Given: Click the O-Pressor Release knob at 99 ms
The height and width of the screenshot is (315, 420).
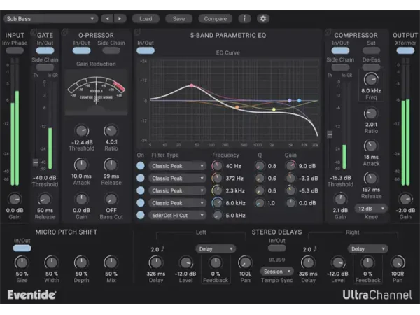Looking at the screenshot, I should 111,164.
